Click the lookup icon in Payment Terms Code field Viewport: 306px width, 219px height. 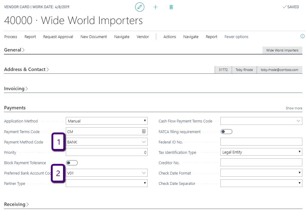[x=144, y=132]
